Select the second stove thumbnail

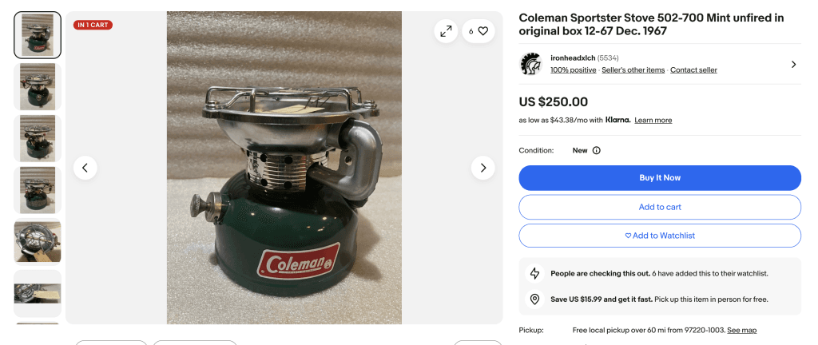(38, 86)
